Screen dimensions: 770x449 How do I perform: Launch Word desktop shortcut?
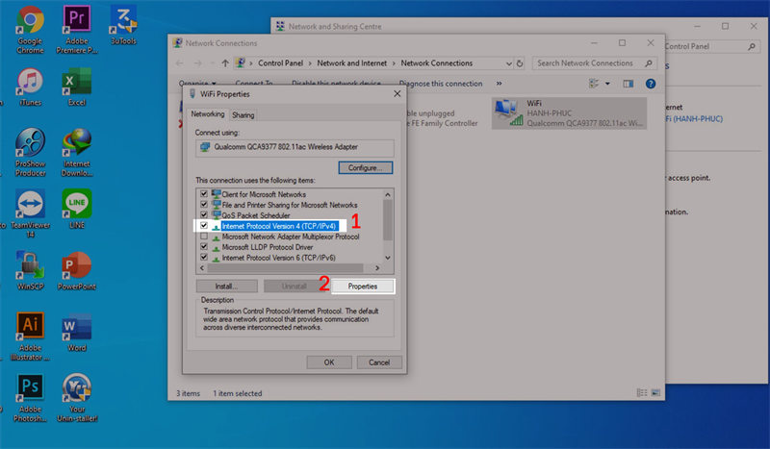point(77,333)
